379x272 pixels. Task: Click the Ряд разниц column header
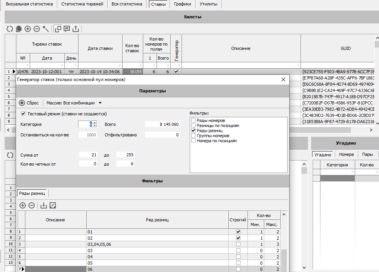point(157,220)
